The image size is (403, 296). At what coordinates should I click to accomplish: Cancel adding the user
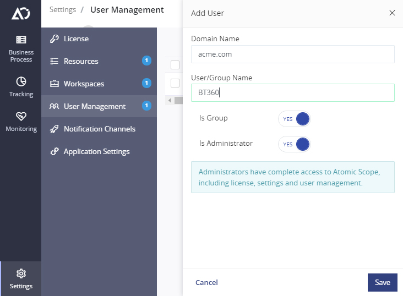[206, 282]
